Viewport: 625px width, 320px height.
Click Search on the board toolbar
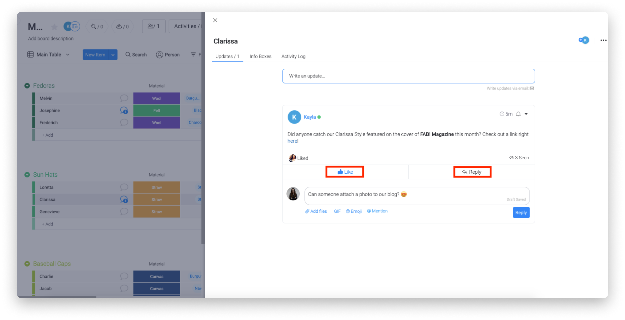(136, 55)
